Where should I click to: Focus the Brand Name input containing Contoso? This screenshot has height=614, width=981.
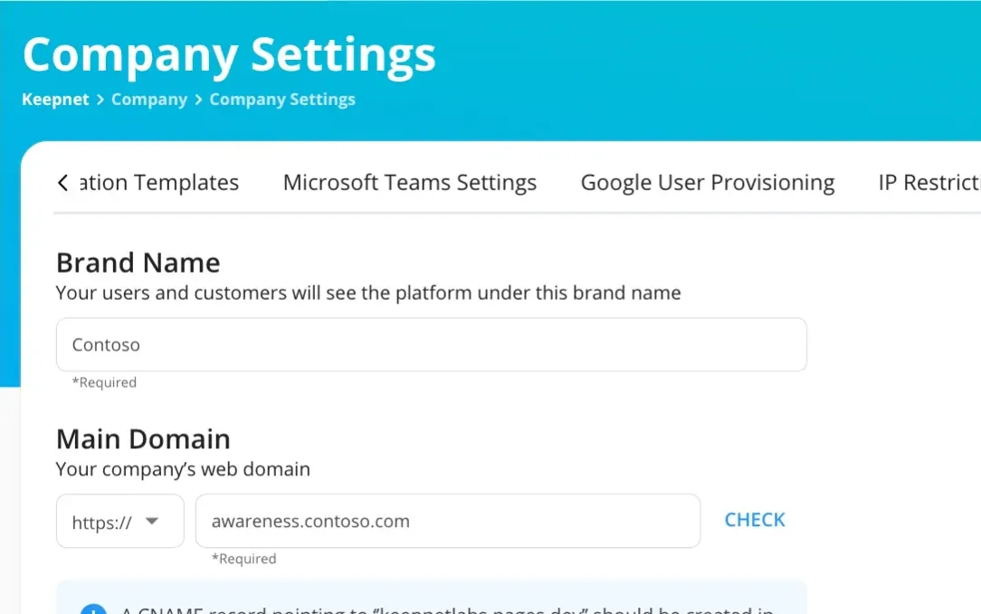point(432,344)
